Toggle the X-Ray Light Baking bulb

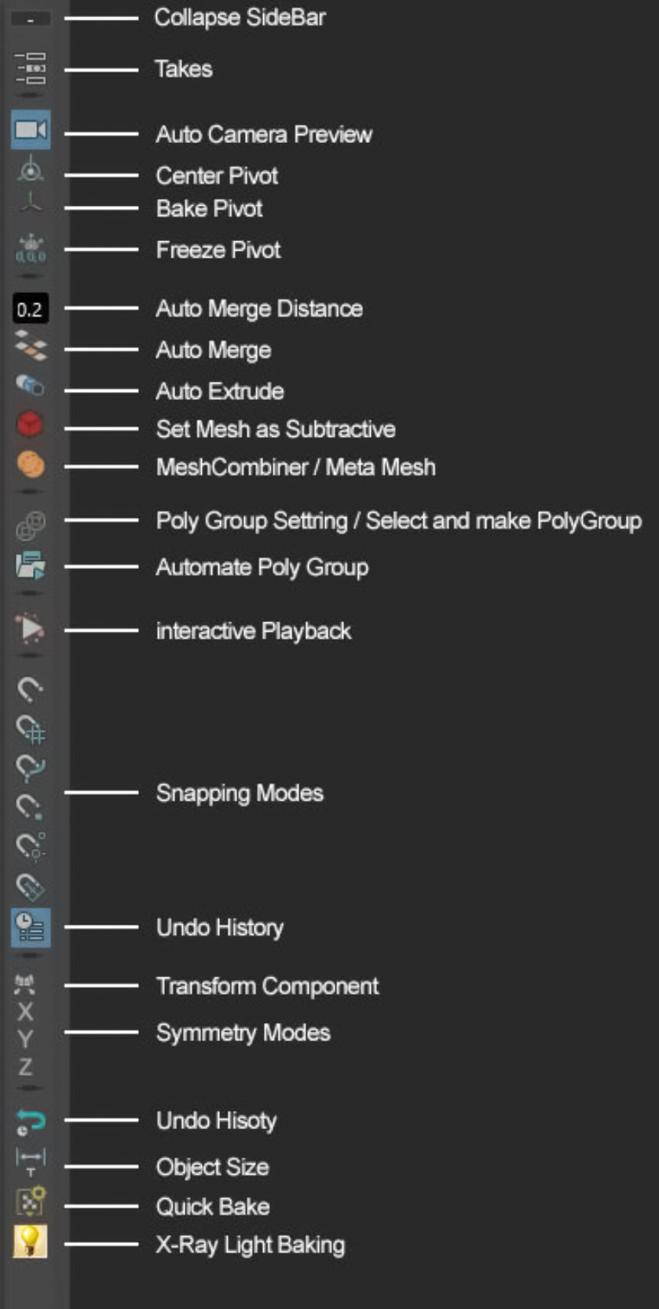point(30,1241)
